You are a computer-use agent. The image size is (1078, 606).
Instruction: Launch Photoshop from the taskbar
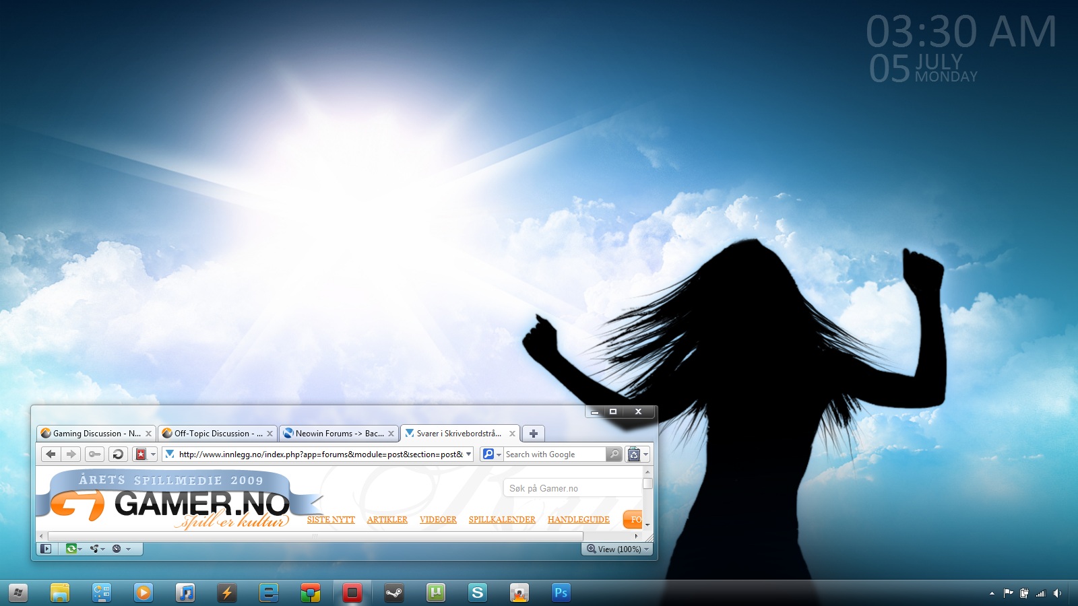pos(561,593)
